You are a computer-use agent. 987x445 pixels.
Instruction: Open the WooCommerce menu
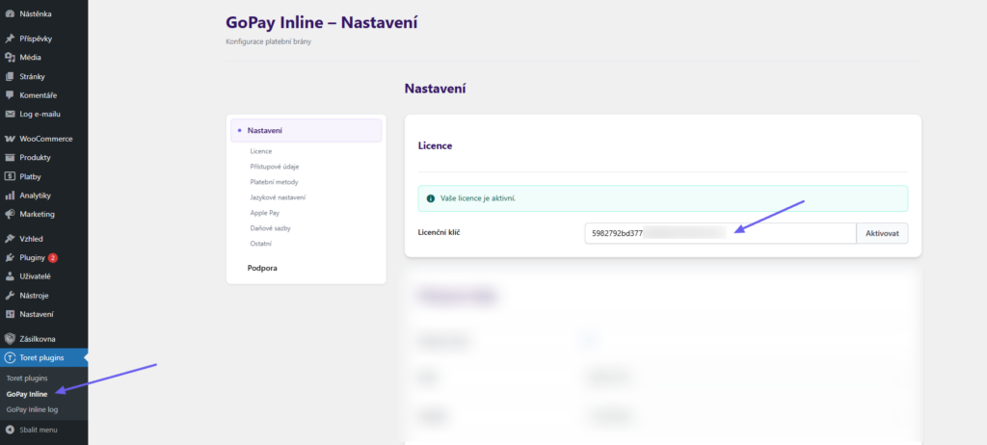coord(44,139)
